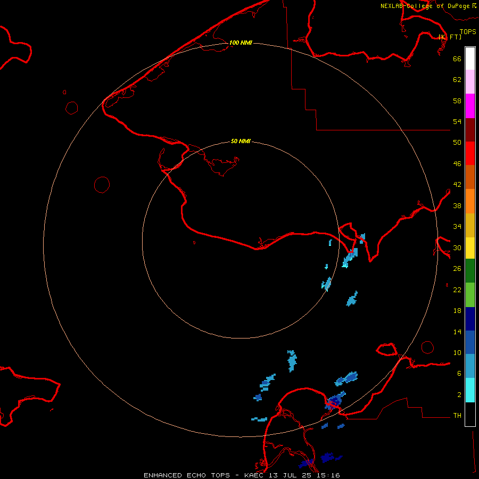Viewport: 479px width, 479px height.
Task: Click the orange 42 kft legend swatch
Action: point(470,201)
